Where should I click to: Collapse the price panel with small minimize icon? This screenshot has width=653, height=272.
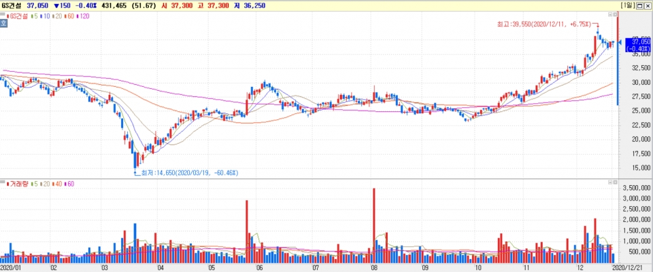pyautogui.click(x=610, y=14)
